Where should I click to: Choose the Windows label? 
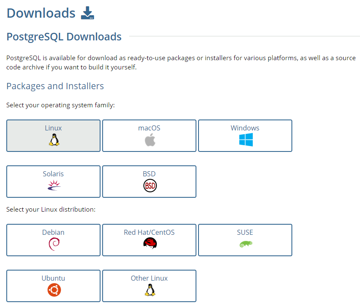[245, 128]
